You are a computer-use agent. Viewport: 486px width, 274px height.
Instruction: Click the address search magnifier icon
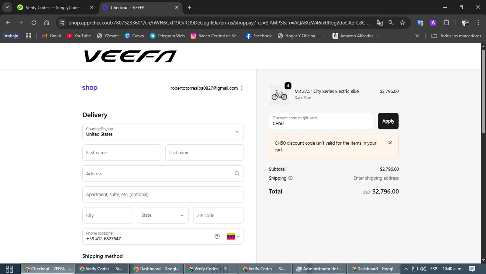[x=237, y=174]
